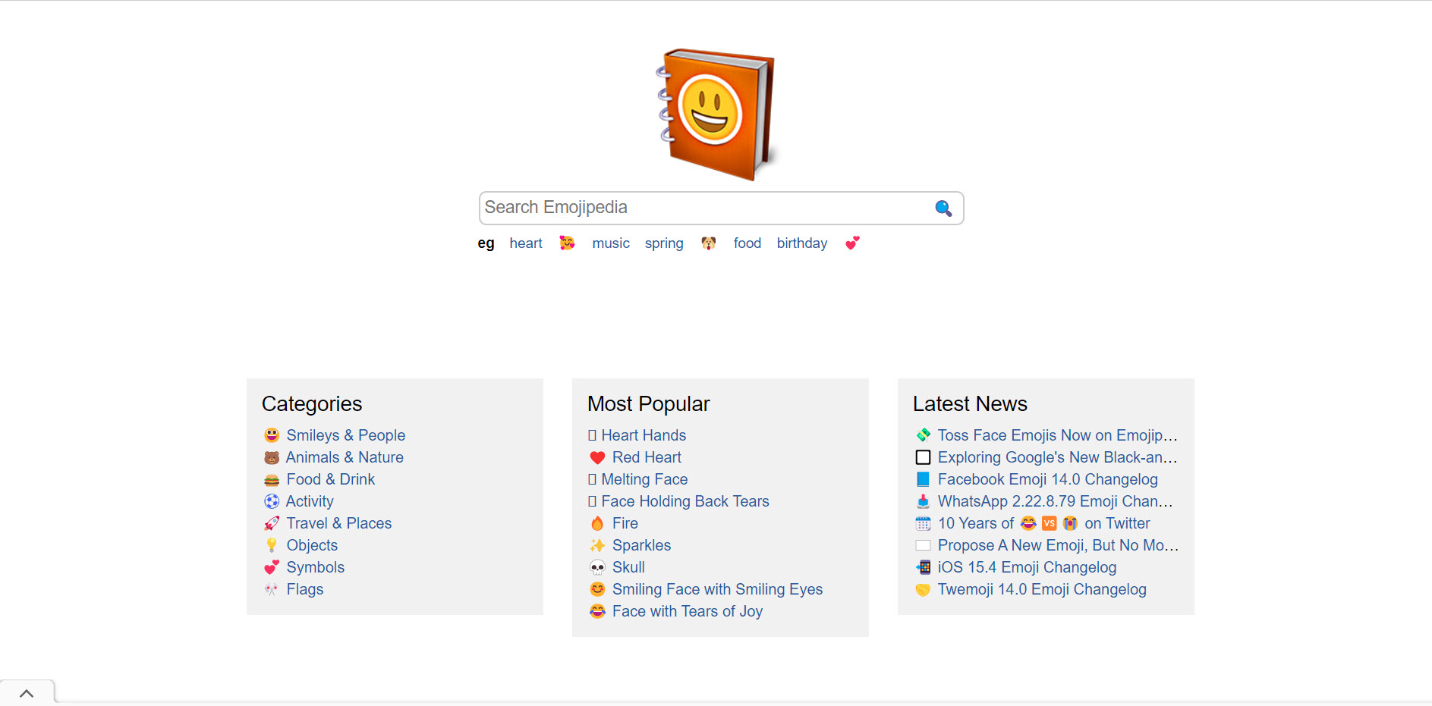Open the Travel & Places category
The width and height of the screenshot is (1432, 706).
[x=339, y=523]
